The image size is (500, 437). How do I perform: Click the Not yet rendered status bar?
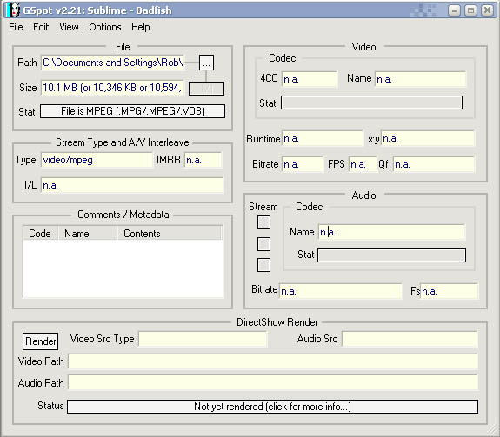[273, 407]
